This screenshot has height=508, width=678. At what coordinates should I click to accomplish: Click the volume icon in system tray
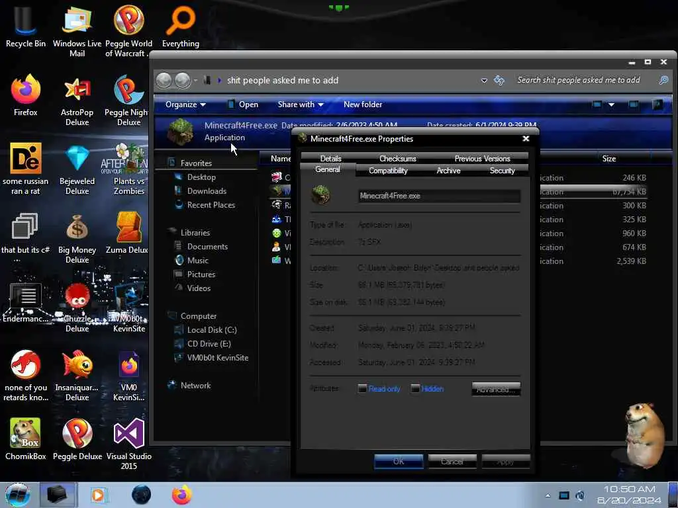tap(580, 495)
